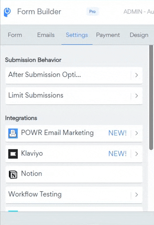This screenshot has width=154, height=225.
Task: Expand After Submission Options chevron
Action: [136, 75]
